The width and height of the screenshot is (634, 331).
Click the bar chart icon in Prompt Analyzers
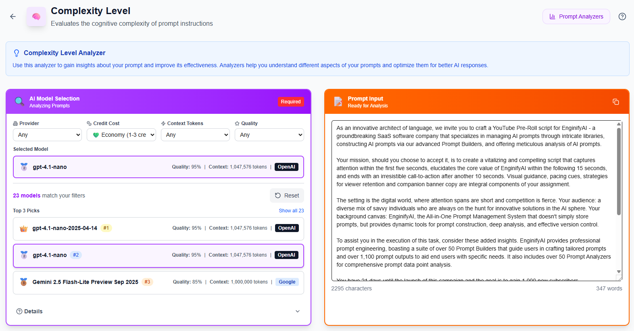pos(553,16)
